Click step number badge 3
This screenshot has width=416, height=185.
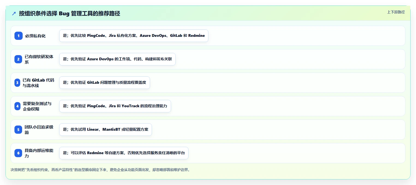(17, 83)
